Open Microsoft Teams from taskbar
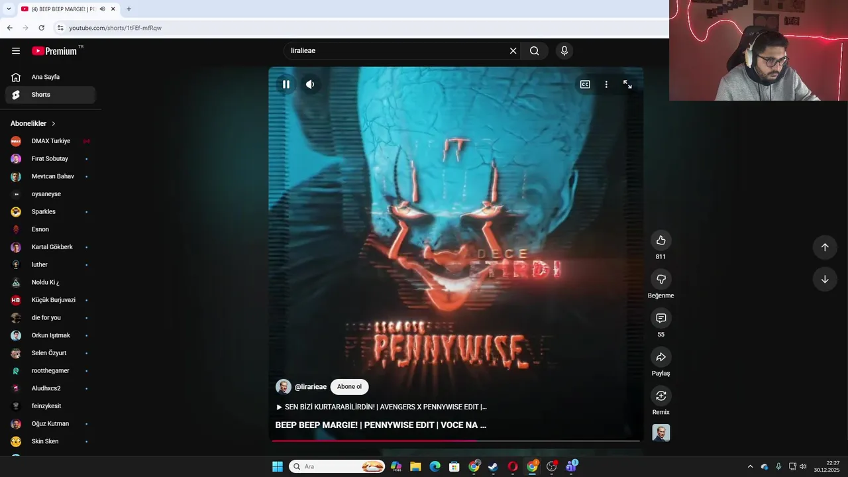The image size is (848, 477). pos(571,466)
